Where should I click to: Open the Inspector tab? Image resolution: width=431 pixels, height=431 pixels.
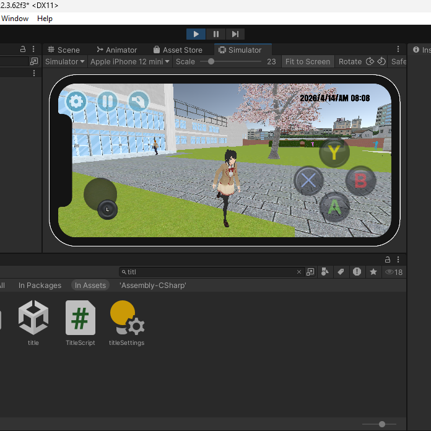(420, 50)
